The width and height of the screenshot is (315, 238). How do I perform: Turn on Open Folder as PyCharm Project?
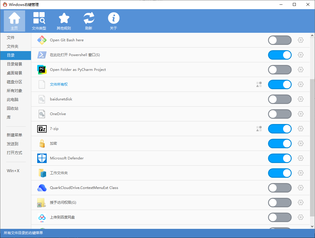280,70
